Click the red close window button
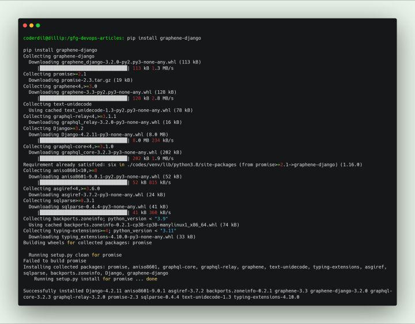The width and height of the screenshot is (415, 324). 25,25
